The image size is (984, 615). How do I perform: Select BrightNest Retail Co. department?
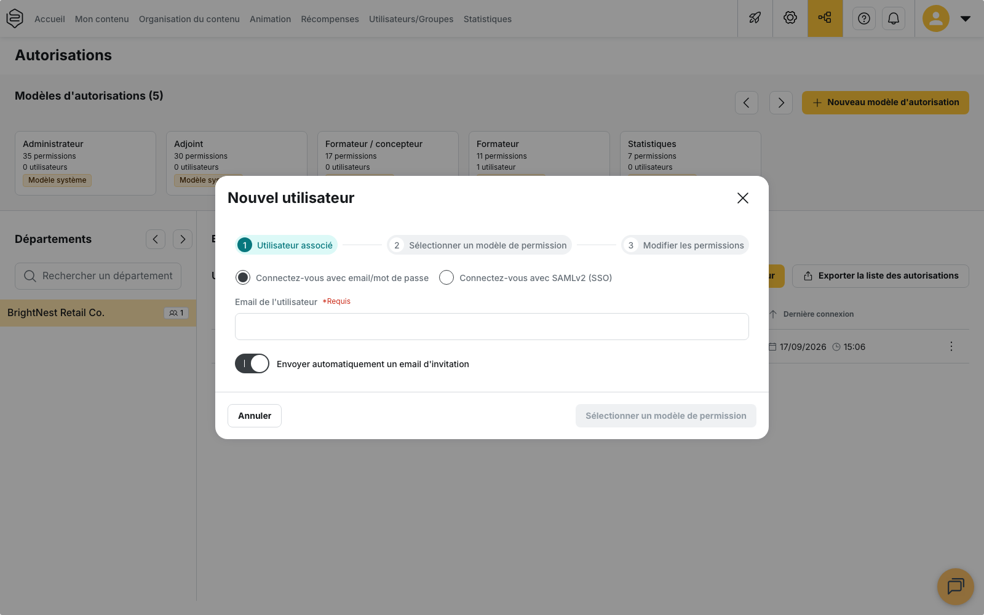(x=98, y=313)
